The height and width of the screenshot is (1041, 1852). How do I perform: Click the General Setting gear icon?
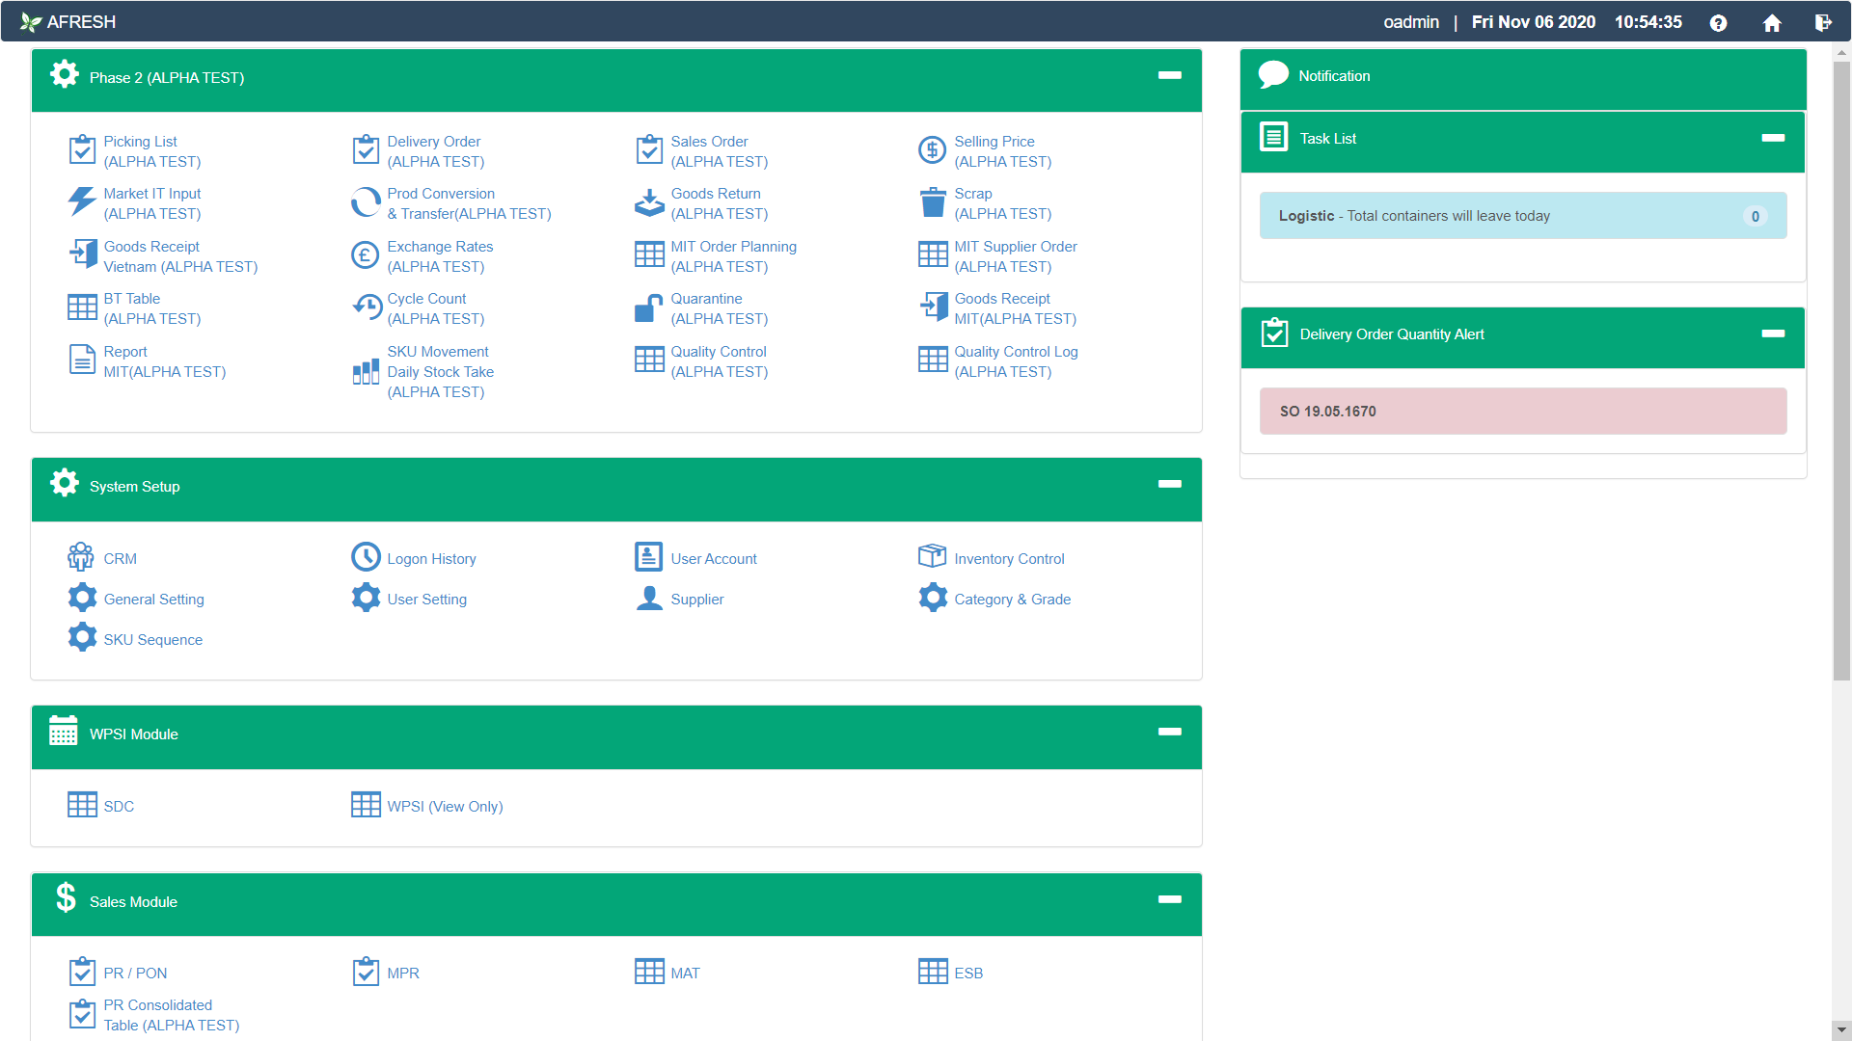[x=82, y=598]
